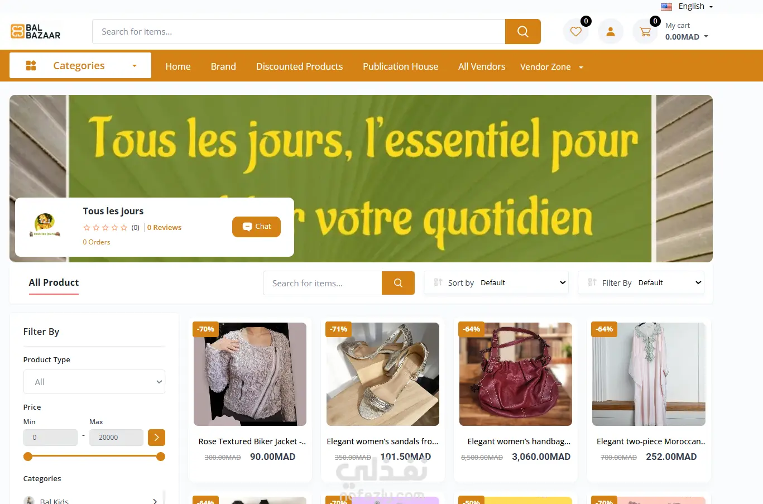
Task: Click the store search magnifier button
Action: (398, 283)
